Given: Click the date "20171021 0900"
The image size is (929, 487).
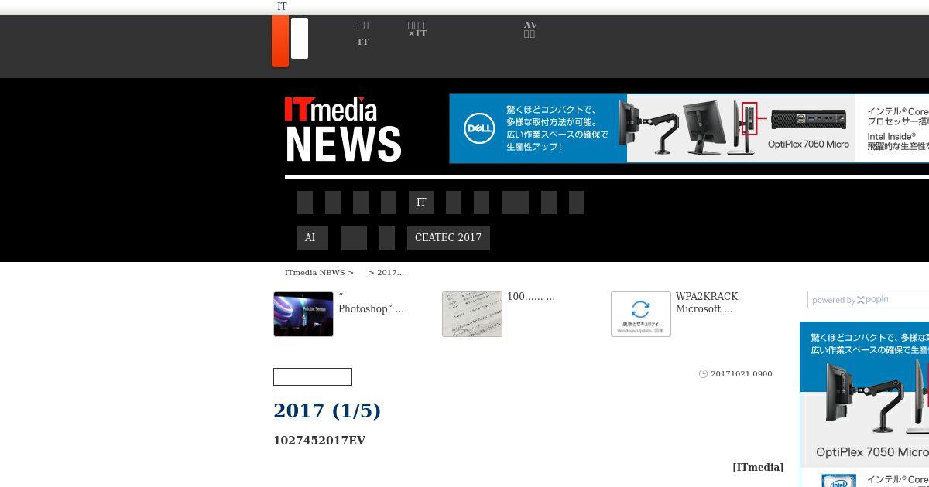Looking at the screenshot, I should 742,374.
